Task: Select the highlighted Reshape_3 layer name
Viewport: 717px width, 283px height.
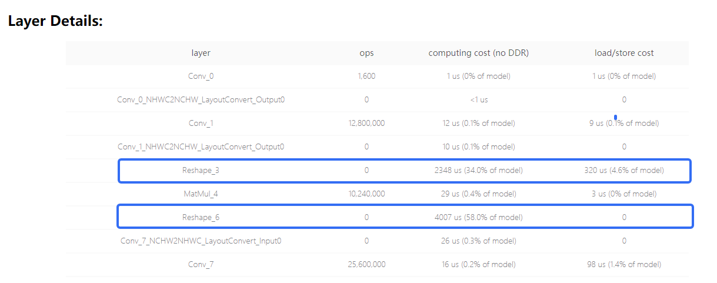Action: pos(201,170)
